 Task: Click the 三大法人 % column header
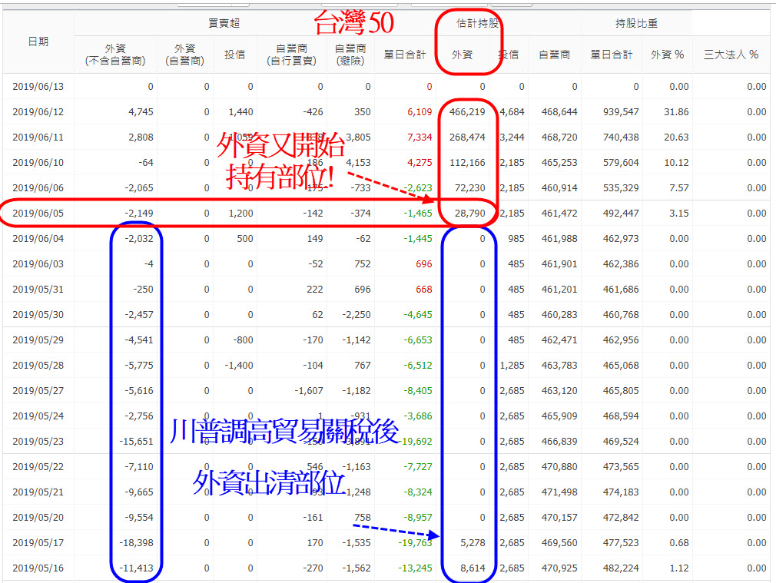[731, 55]
